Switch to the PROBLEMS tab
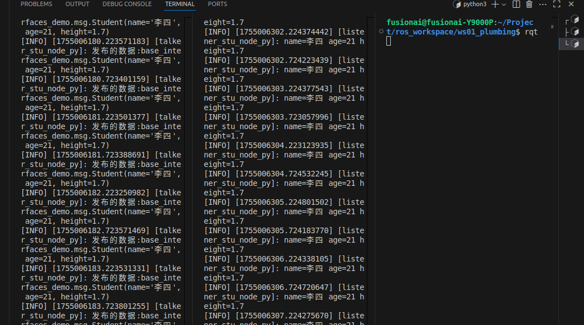The image size is (584, 325). [x=36, y=4]
